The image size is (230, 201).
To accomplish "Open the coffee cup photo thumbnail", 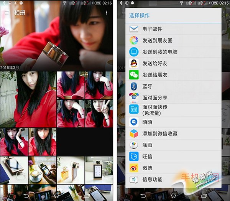I will coord(42,170).
